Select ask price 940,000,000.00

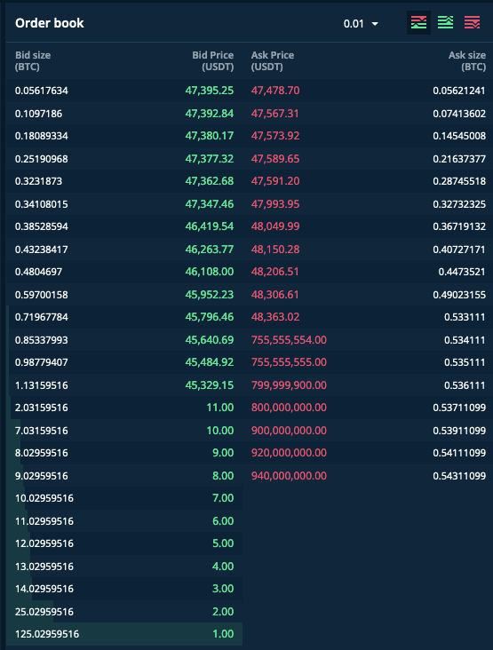[x=289, y=476]
